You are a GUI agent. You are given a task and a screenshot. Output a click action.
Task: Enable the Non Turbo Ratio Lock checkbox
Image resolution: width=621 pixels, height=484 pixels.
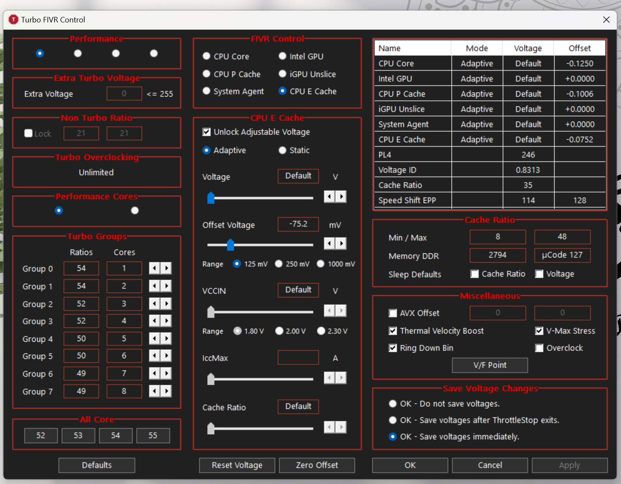[x=28, y=133]
